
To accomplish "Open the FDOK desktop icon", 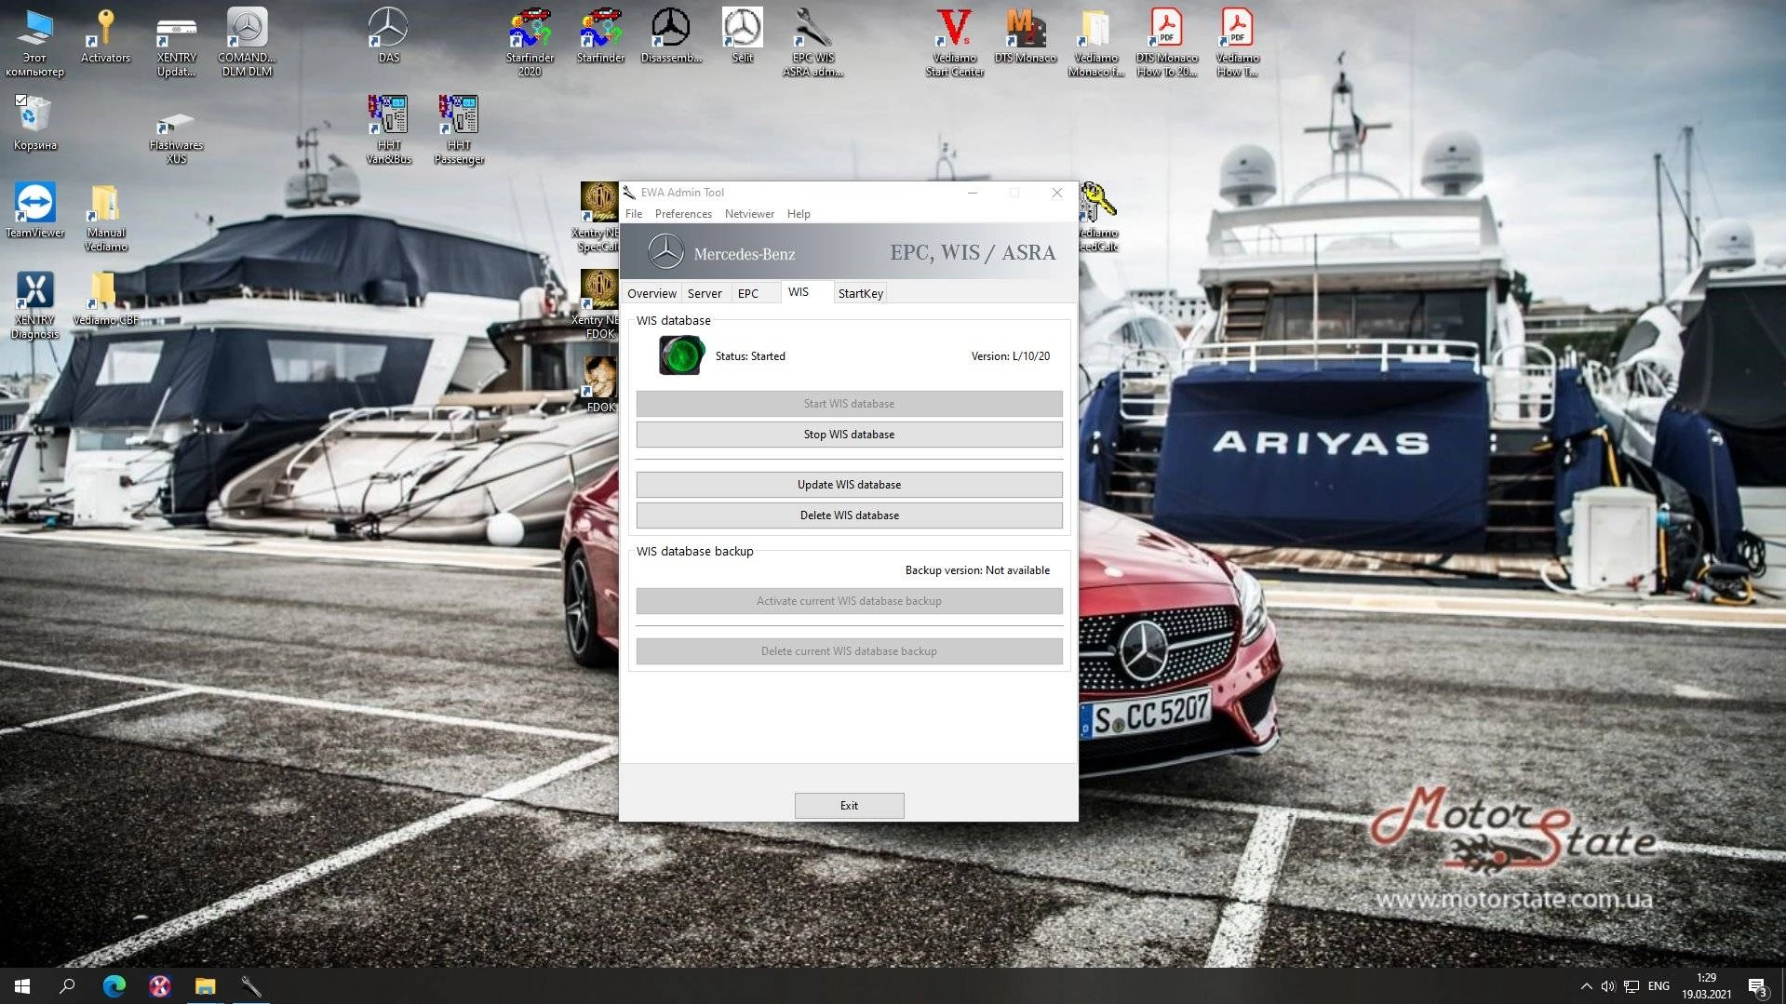I will tap(600, 384).
